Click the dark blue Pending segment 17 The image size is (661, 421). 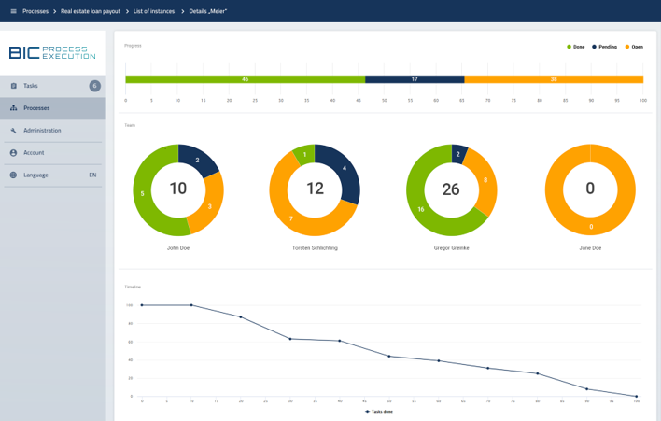click(x=415, y=79)
